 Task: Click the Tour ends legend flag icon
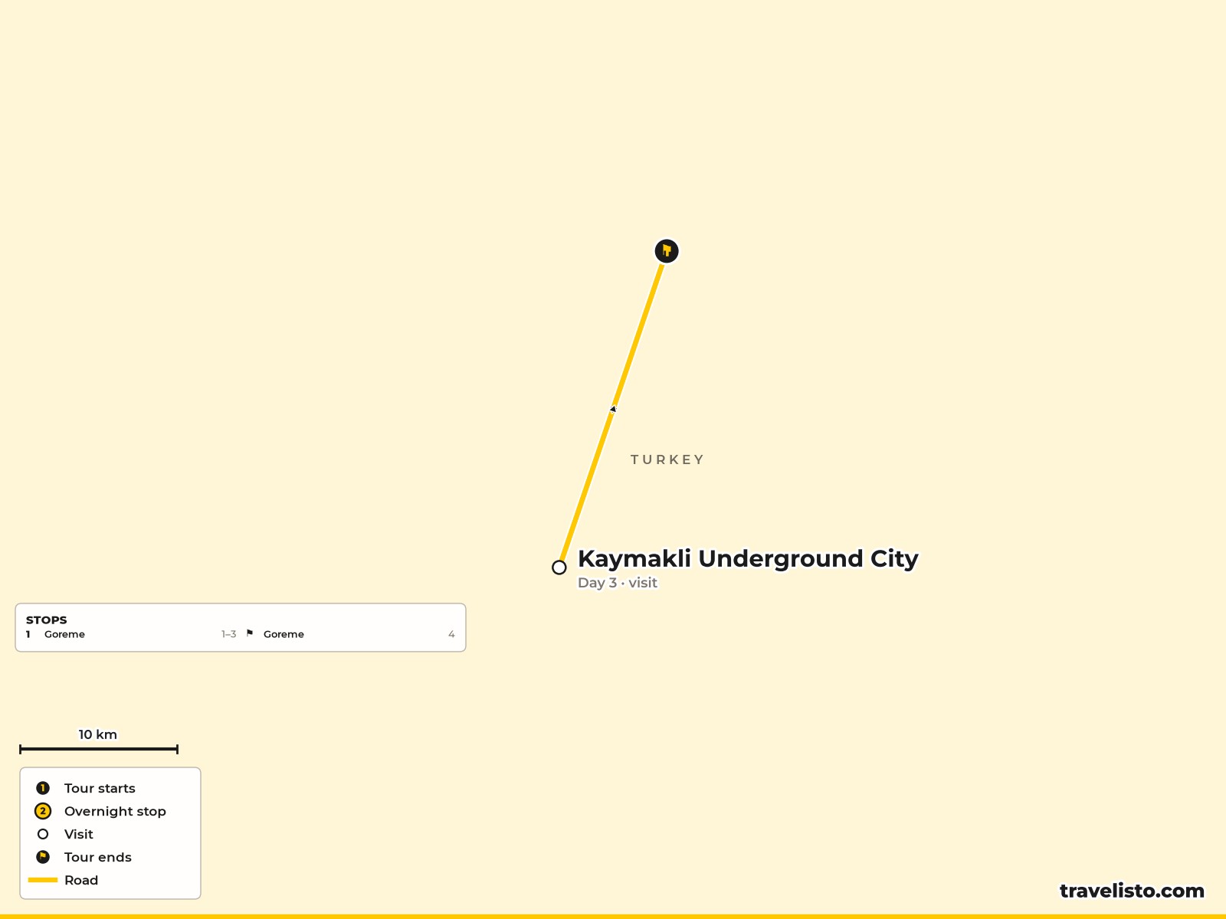(x=43, y=857)
